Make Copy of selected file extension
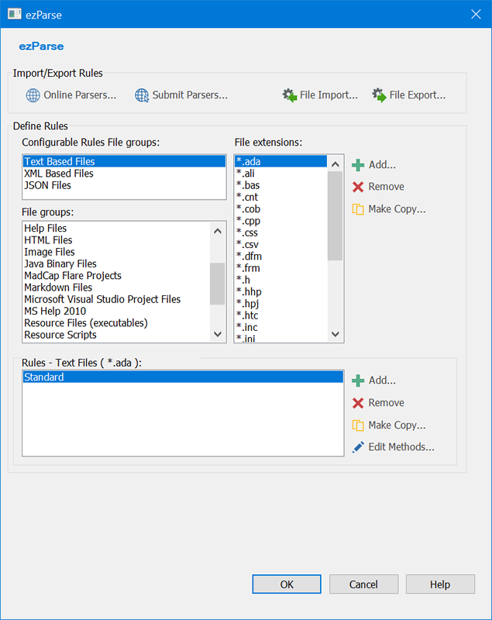 click(x=388, y=209)
